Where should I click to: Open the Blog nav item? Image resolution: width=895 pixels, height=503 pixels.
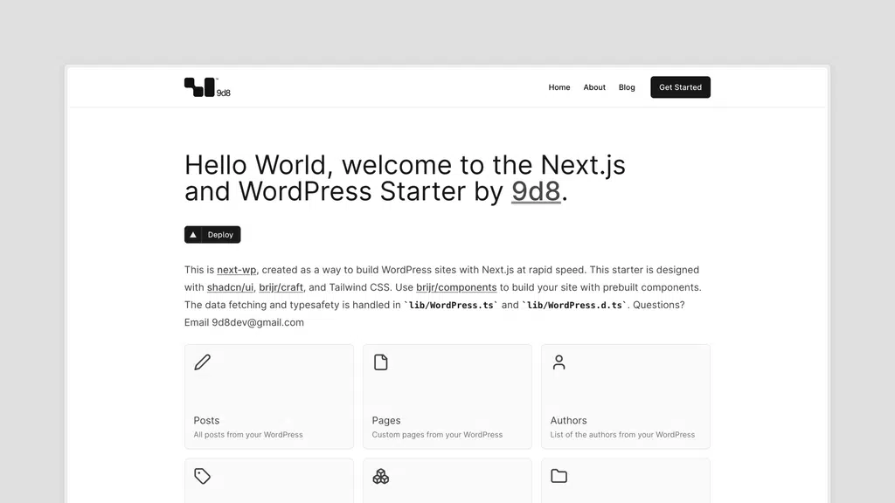point(627,87)
